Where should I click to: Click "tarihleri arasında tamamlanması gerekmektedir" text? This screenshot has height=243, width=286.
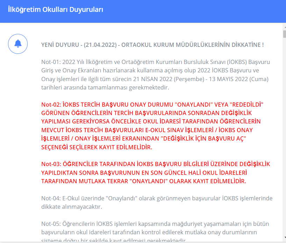pos(105,87)
